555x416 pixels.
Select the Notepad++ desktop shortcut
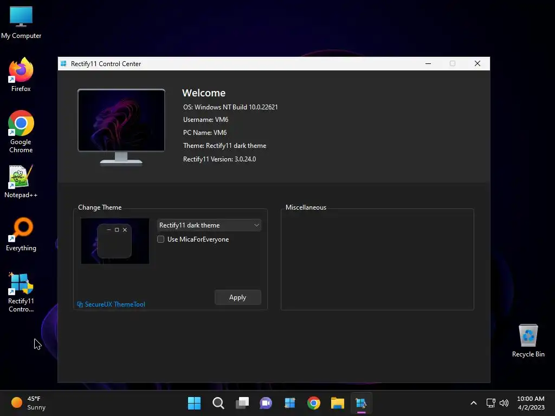[x=21, y=181]
